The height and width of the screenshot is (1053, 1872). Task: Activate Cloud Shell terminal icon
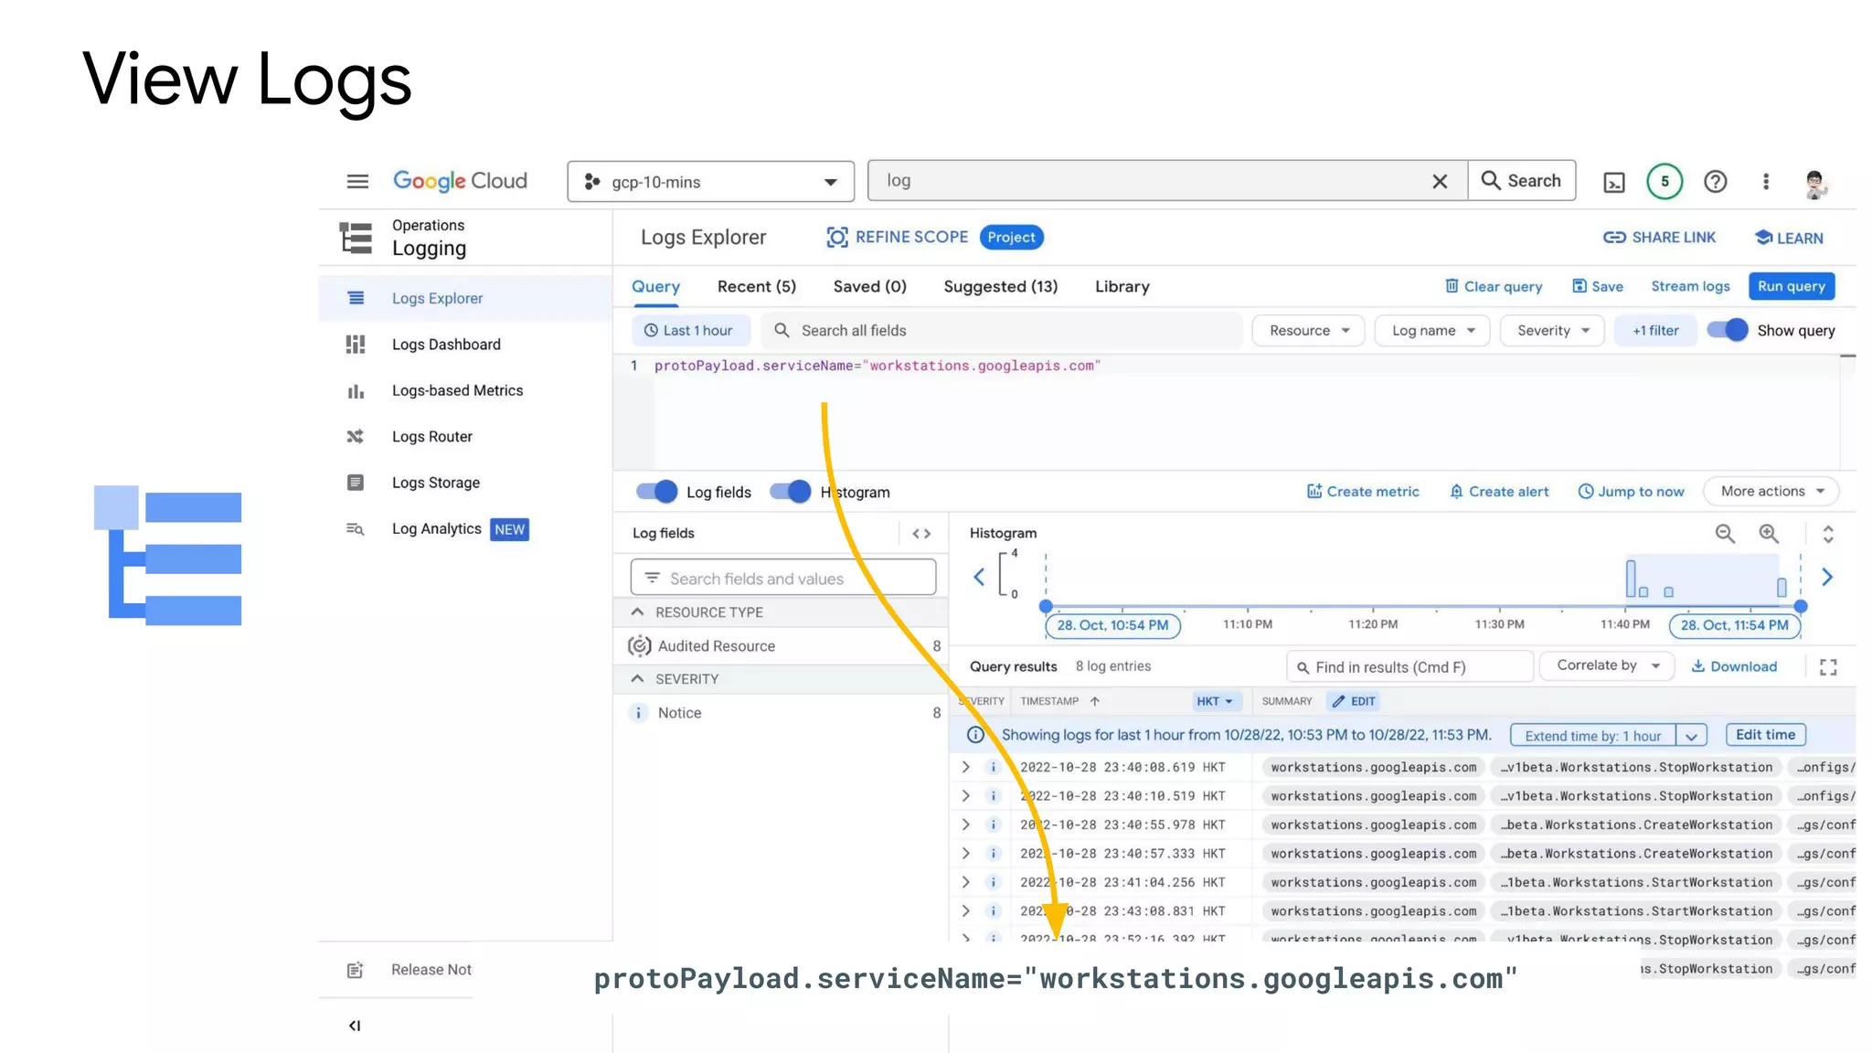pos(1614,182)
